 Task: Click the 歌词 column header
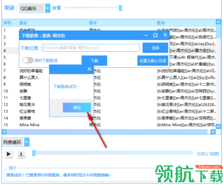click(x=161, y=23)
